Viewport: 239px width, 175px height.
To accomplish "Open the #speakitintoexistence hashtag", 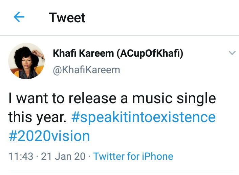I will click(x=143, y=117).
